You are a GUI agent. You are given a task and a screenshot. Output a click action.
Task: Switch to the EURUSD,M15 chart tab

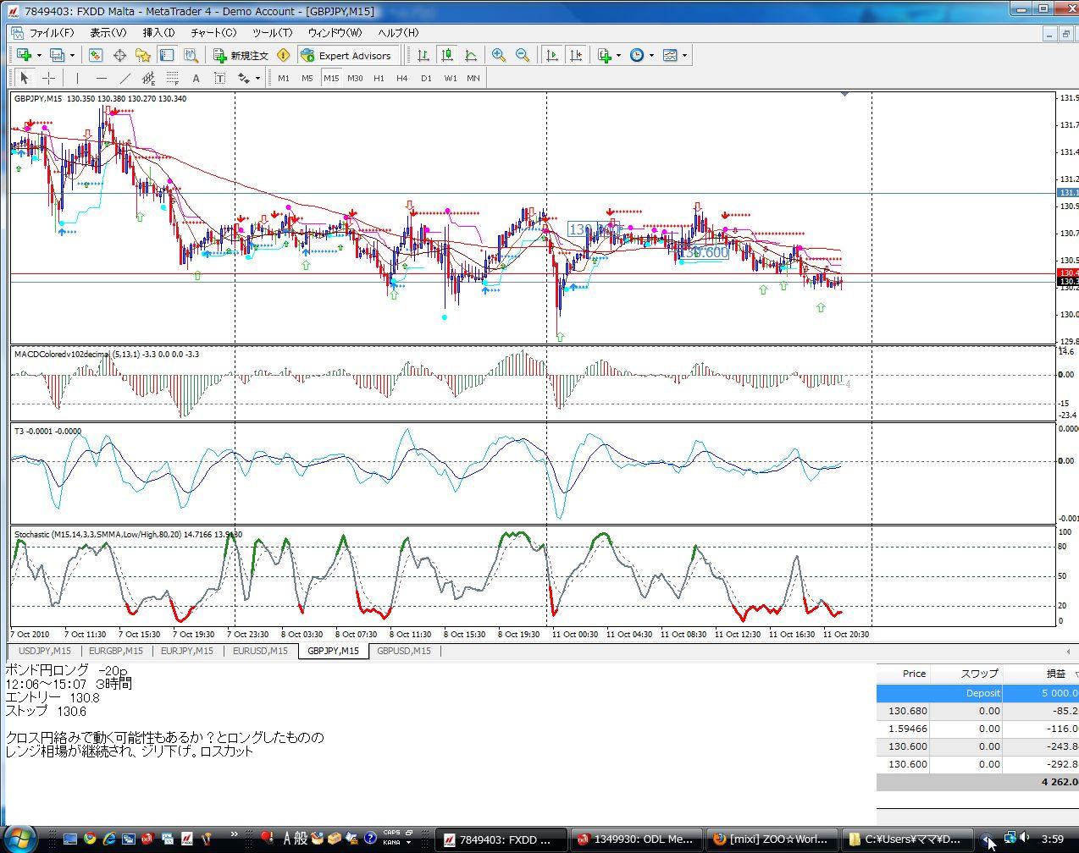(x=260, y=651)
